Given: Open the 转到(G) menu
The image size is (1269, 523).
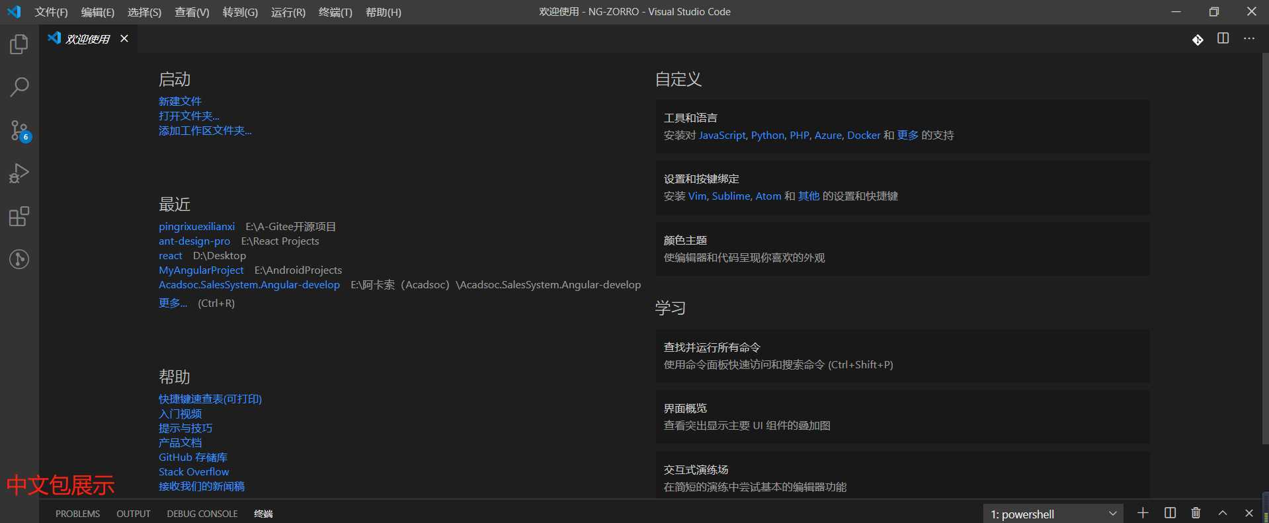Looking at the screenshot, I should [240, 12].
